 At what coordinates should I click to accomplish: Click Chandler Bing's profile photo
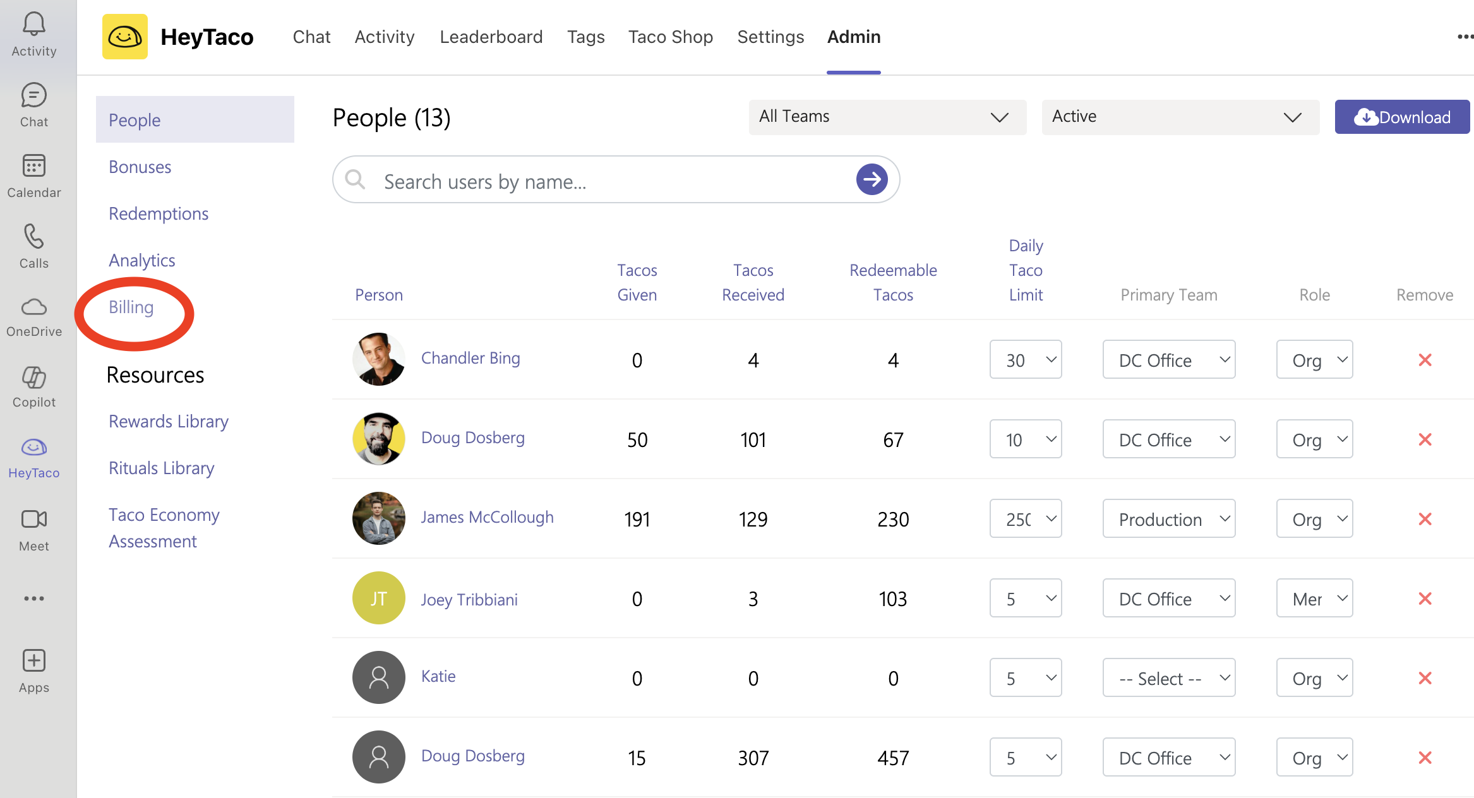click(379, 359)
